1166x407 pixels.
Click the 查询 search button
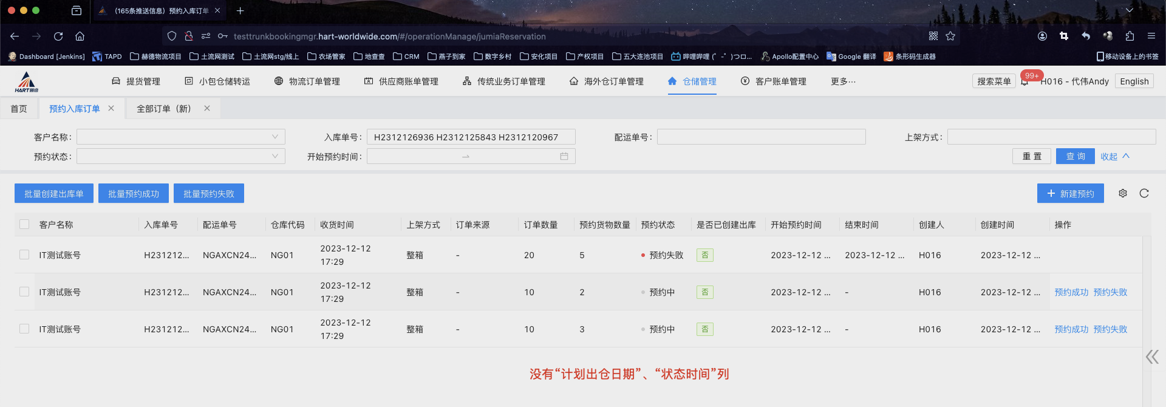[1075, 156]
